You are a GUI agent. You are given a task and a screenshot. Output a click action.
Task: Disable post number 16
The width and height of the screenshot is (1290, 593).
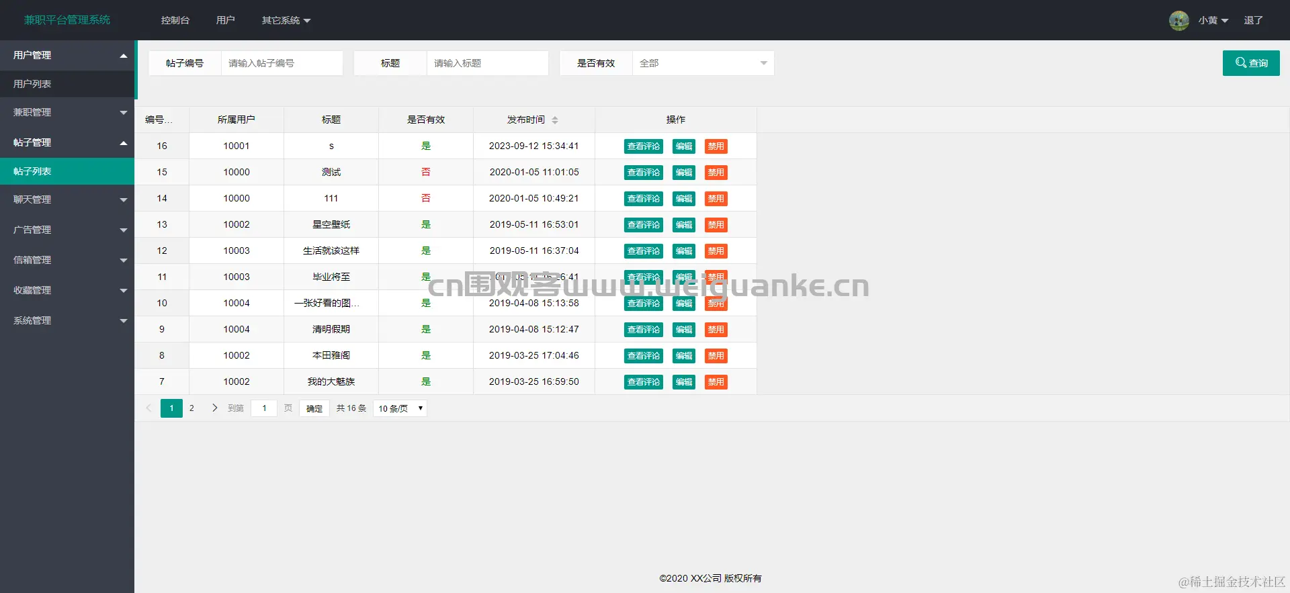pos(716,146)
